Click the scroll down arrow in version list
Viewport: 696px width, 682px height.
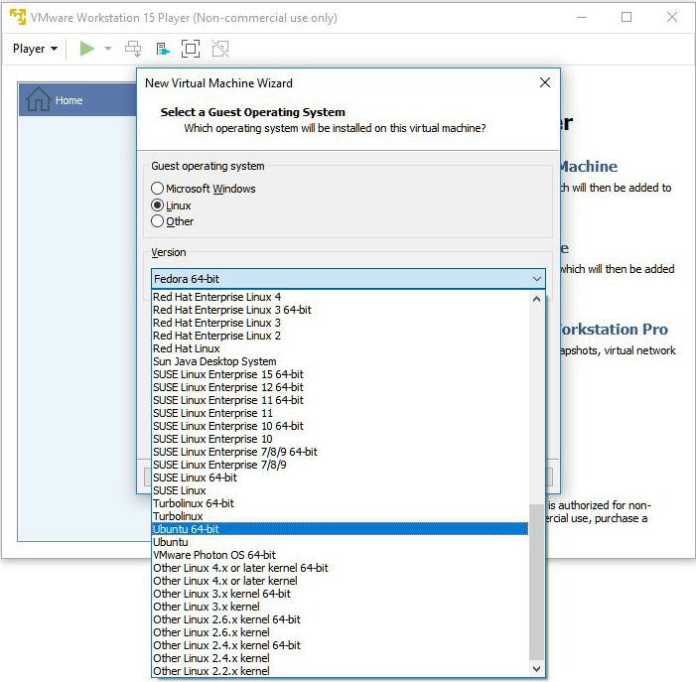coord(536,669)
